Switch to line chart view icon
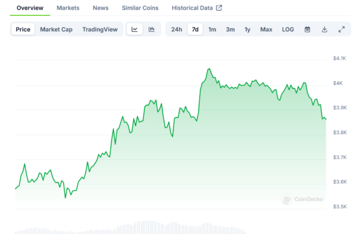 134,29
